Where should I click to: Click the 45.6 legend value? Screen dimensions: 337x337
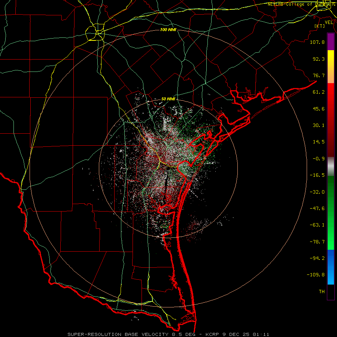click(319, 109)
